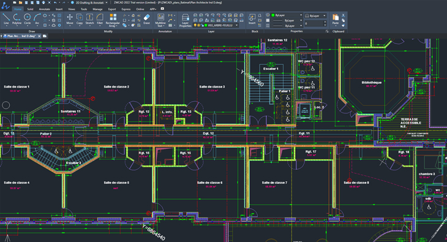
Task: Open Layer Properties manager
Action: 186,21
